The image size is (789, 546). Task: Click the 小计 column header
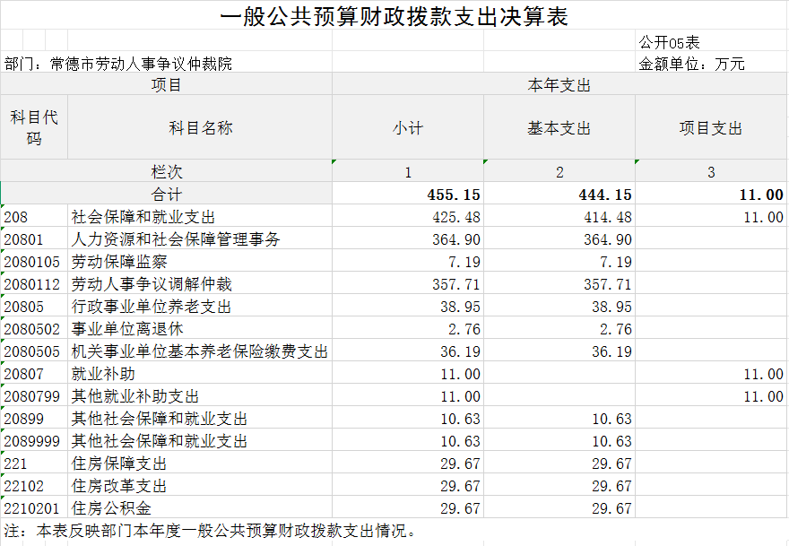tap(408, 128)
